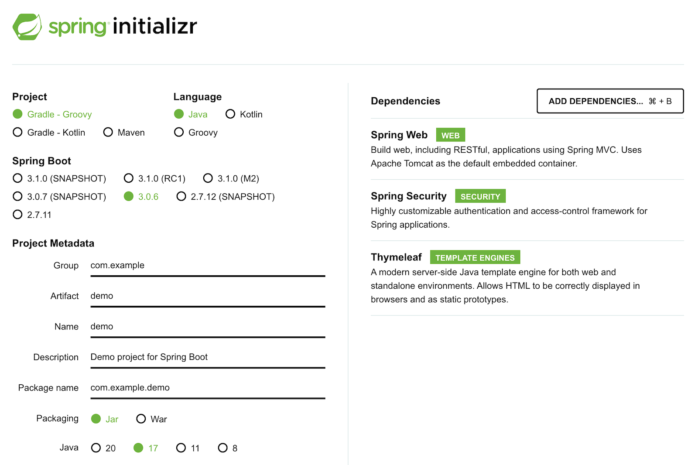Screen dimensions: 698x465
Task: Select the Maven project option
Action: point(108,132)
